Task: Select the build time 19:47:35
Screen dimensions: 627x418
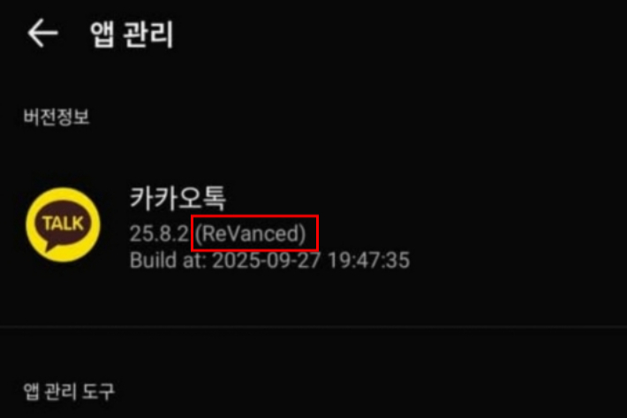Action: [368, 261]
